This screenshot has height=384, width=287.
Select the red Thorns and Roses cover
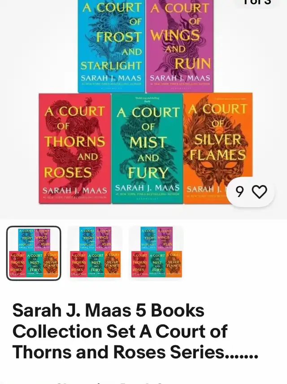(x=75, y=148)
